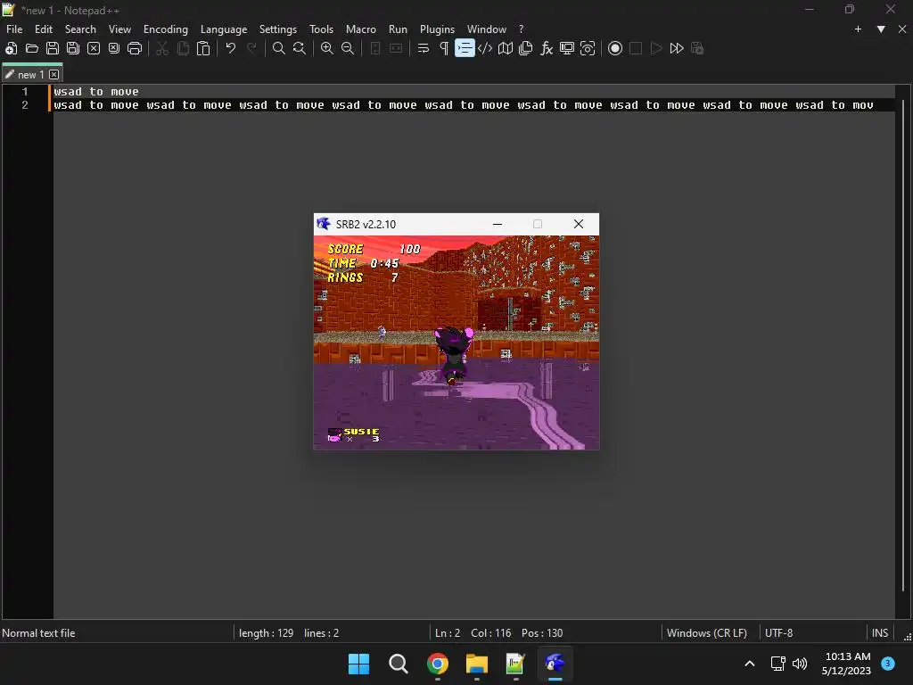
Task: Click the UTF-8 encoding status field
Action: click(779, 632)
